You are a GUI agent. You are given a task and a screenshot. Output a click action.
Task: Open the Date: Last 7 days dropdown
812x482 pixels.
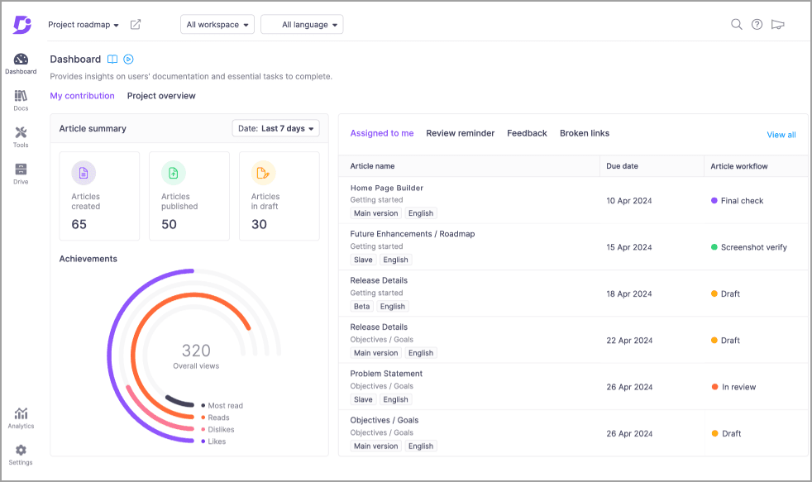tap(276, 128)
